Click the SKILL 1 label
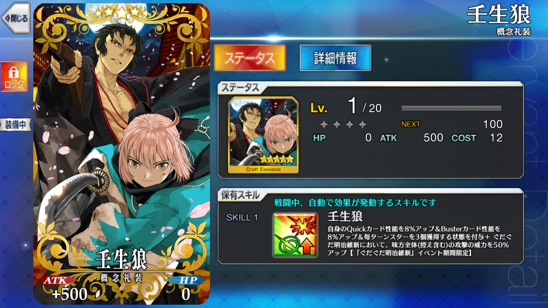The height and width of the screenshot is (308, 548). pyautogui.click(x=242, y=218)
